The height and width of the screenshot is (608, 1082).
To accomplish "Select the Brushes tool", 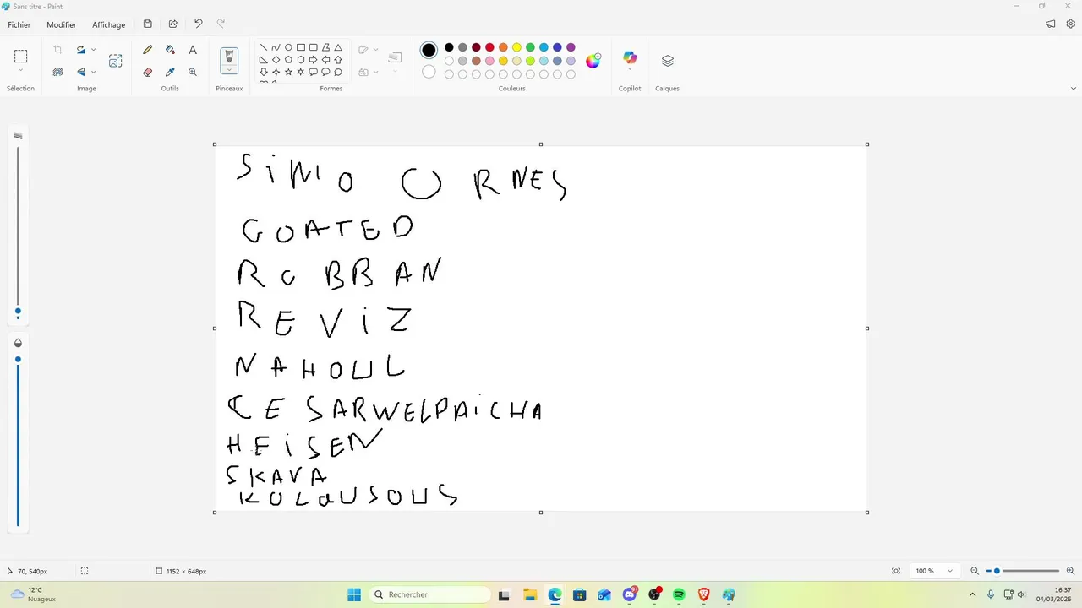I will point(229,57).
